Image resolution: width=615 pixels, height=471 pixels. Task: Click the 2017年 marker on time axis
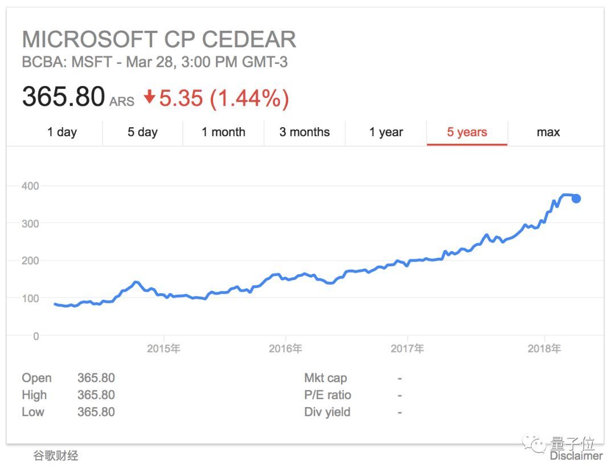click(407, 348)
